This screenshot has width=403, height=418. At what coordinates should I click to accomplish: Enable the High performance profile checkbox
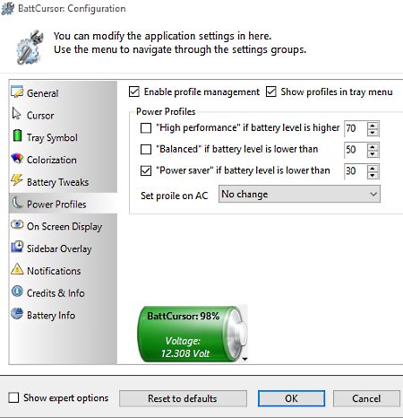click(x=146, y=128)
